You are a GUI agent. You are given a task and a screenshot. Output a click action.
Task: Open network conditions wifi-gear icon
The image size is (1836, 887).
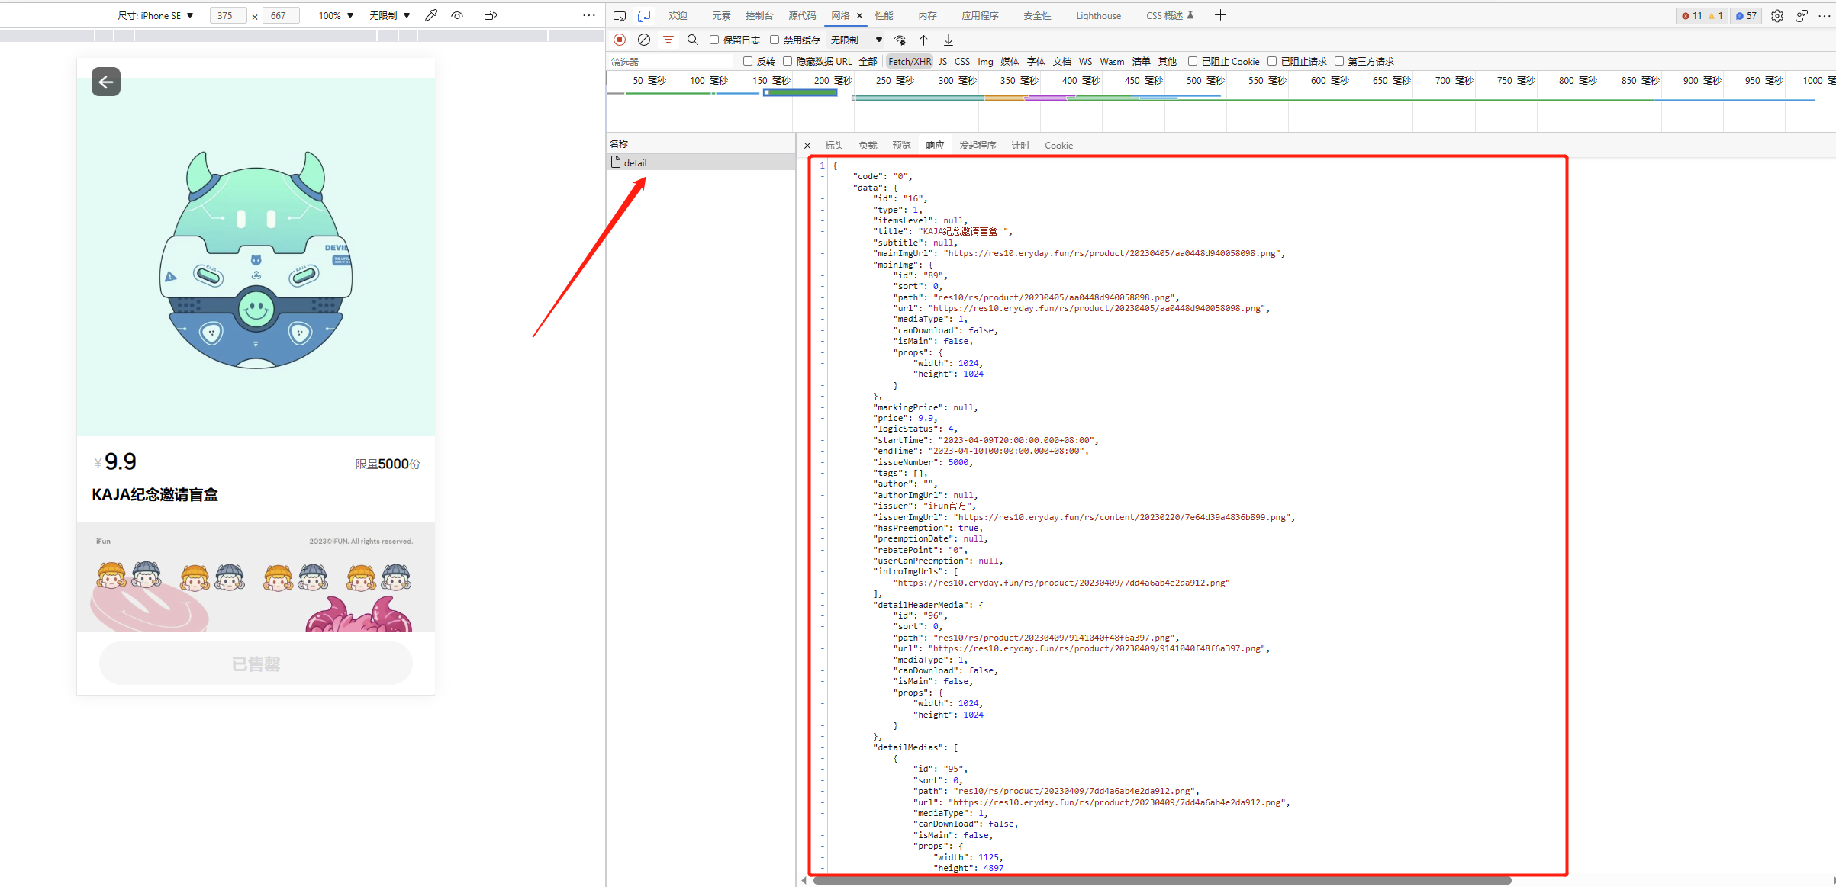900,40
